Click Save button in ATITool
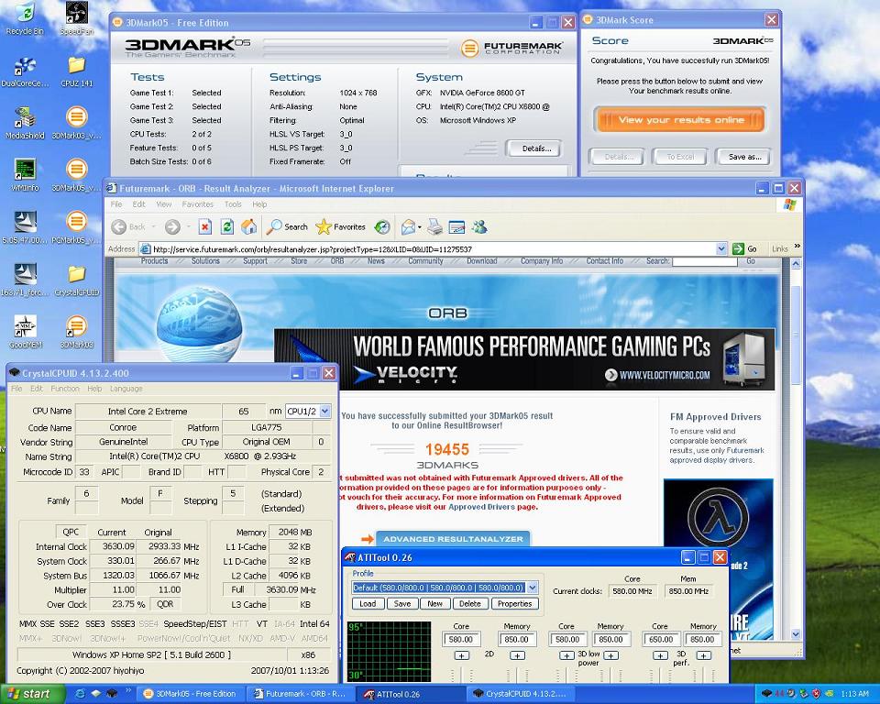The height and width of the screenshot is (704, 880). 401,604
